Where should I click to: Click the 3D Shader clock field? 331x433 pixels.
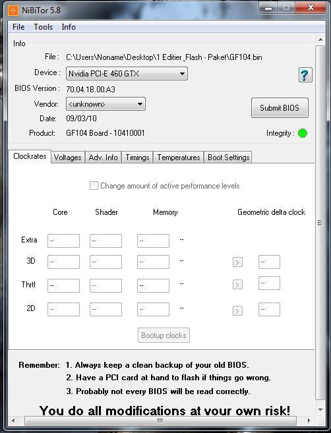(x=105, y=262)
